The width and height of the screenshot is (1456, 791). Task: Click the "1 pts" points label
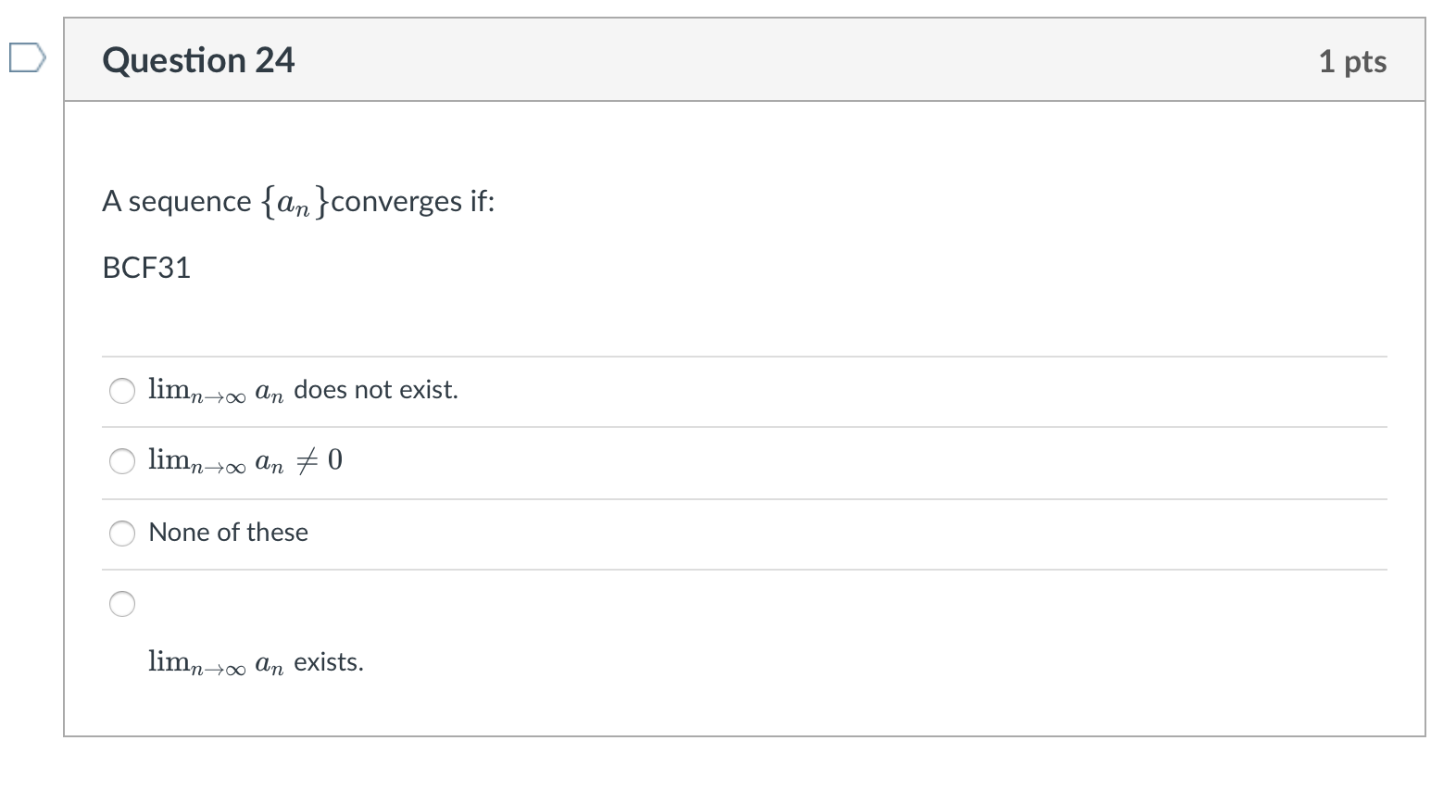(1352, 61)
